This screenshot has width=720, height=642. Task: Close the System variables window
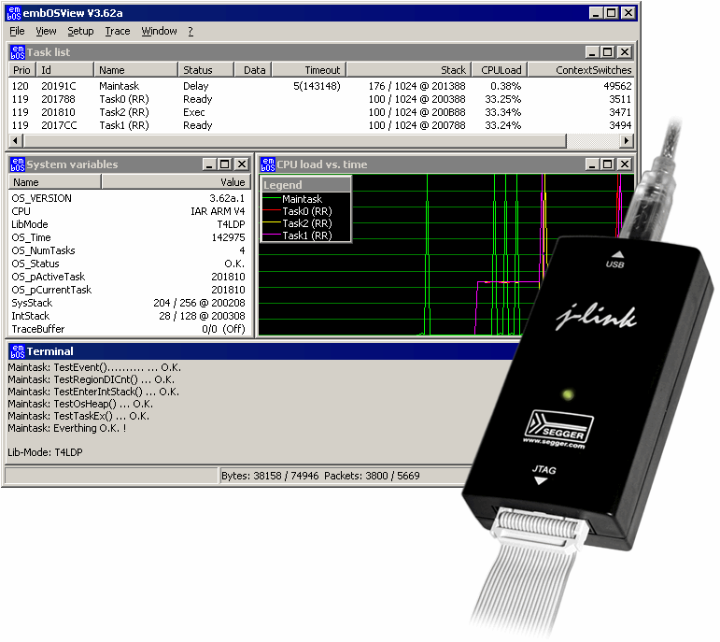coord(242,164)
